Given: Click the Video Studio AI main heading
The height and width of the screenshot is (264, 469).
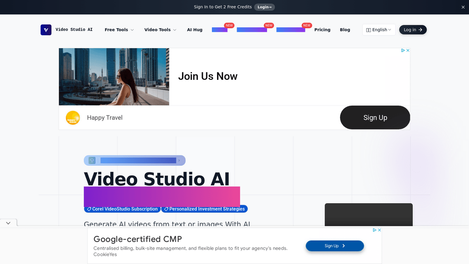Looking at the screenshot, I should [156, 179].
